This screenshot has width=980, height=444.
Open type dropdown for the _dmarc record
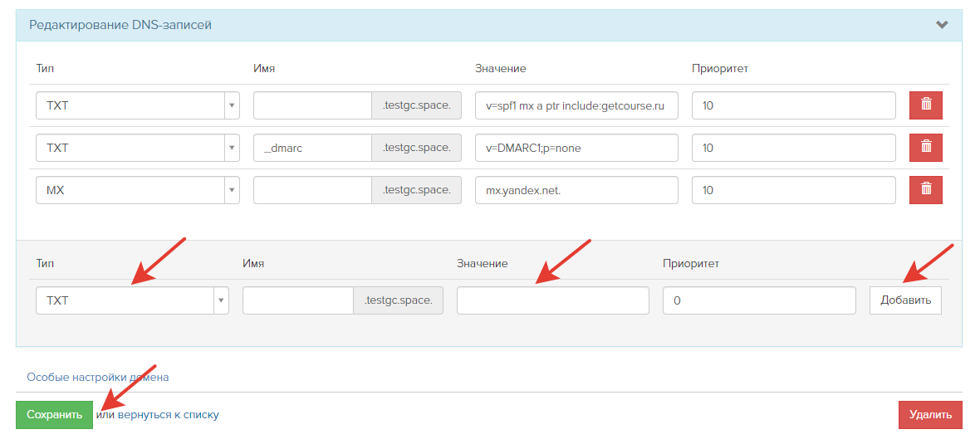(138, 148)
